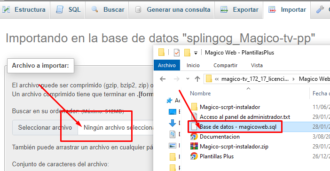Expand hidden breadcrumb path chevrons

click(217, 79)
